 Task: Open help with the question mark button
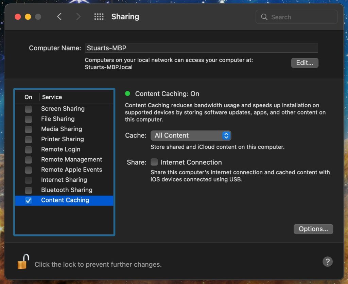[x=328, y=262]
